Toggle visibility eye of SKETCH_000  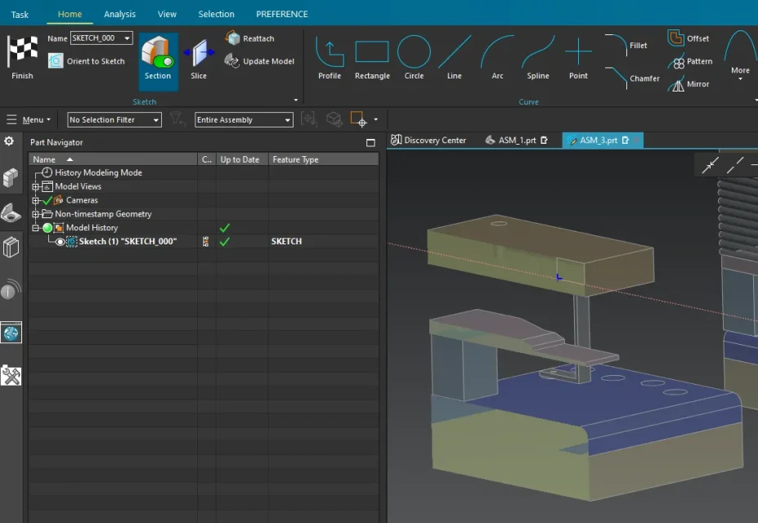60,242
